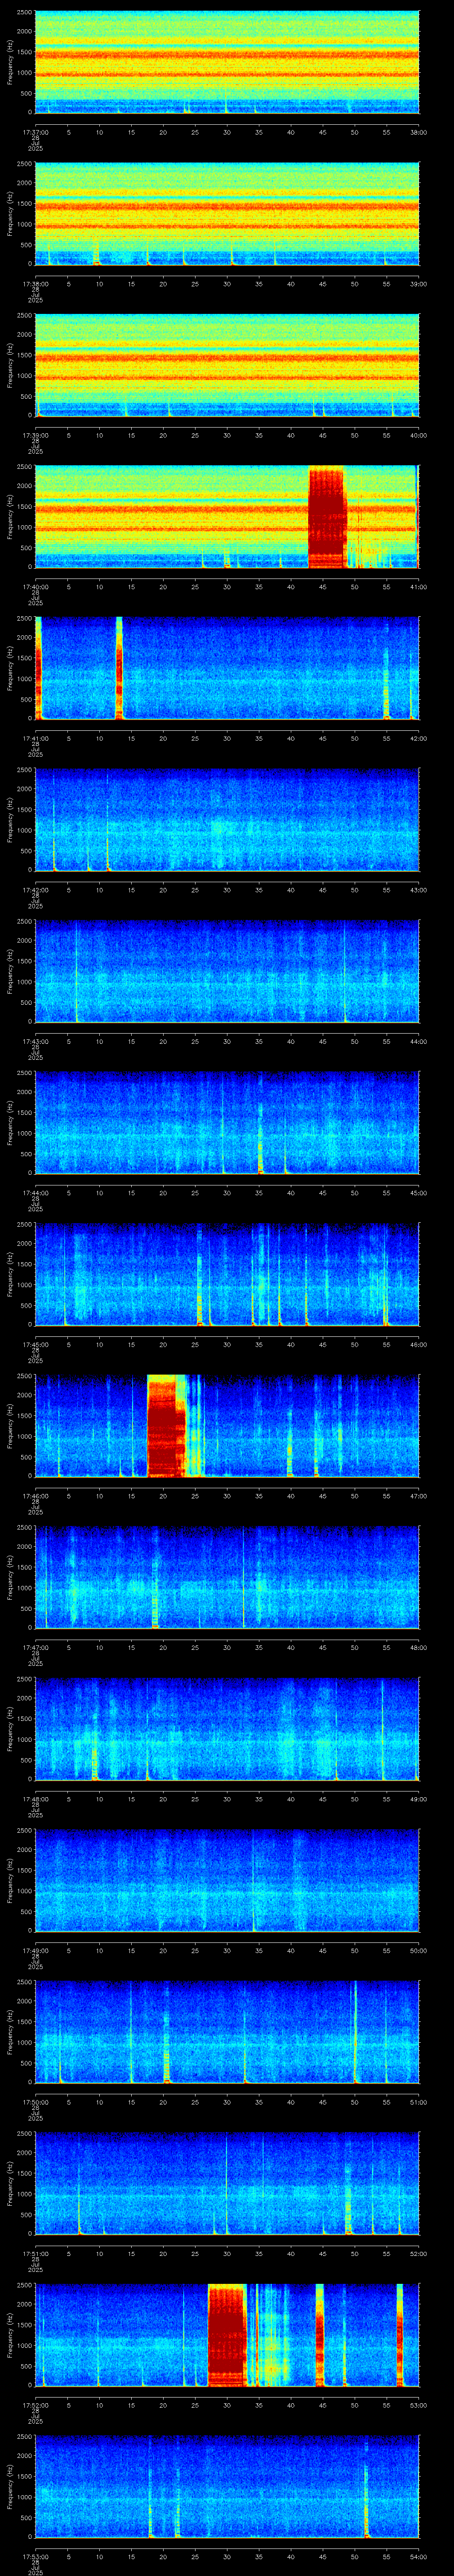Click the spectrogram panel starting at 17:53:00

(x=227, y=2486)
